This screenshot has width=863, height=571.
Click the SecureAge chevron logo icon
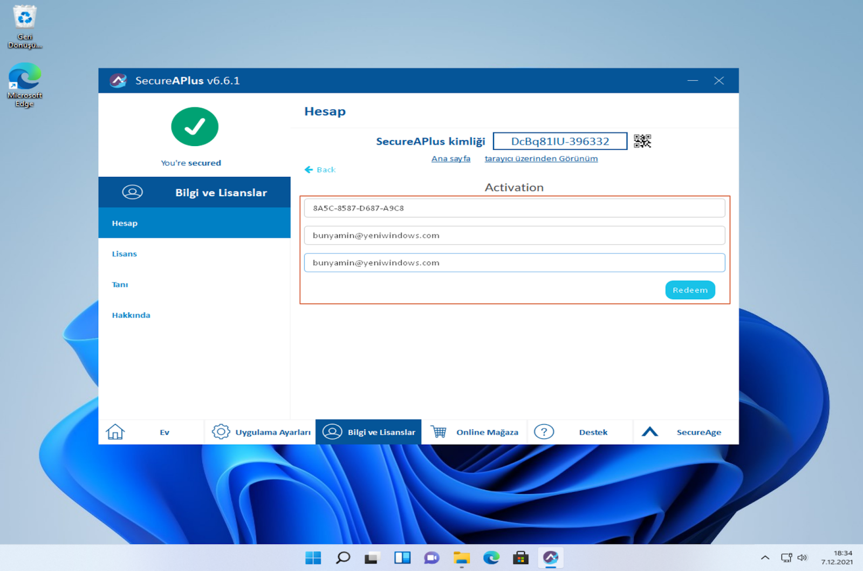(650, 432)
